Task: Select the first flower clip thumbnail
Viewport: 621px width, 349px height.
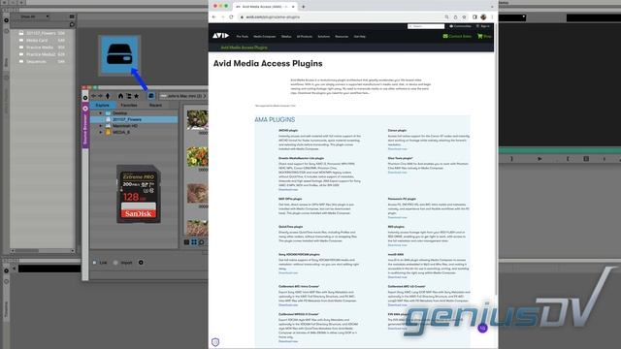Action: point(197,119)
